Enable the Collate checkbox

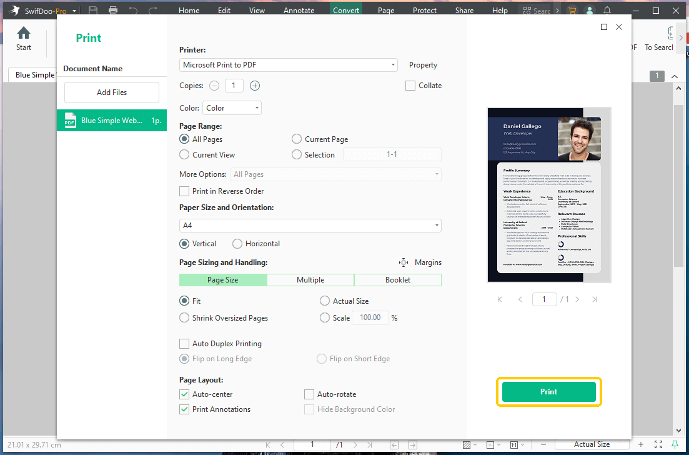click(410, 86)
